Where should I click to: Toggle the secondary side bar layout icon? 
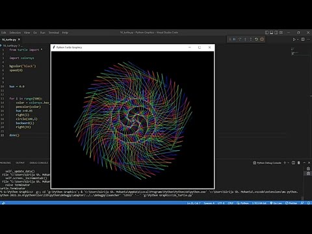pos(276,32)
